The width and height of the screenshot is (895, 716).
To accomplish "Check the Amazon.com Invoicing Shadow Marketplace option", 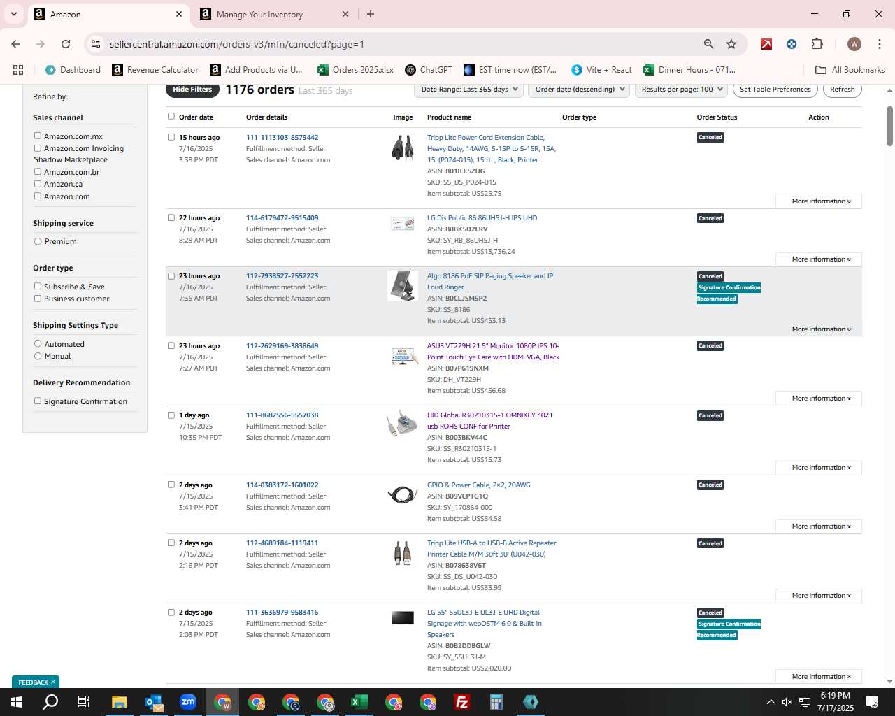I will pos(38,148).
